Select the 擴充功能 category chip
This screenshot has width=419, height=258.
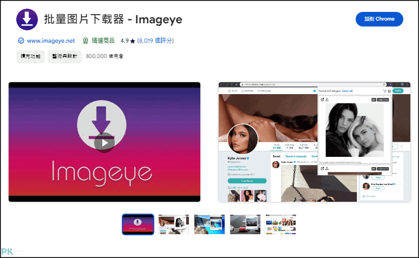click(x=30, y=56)
